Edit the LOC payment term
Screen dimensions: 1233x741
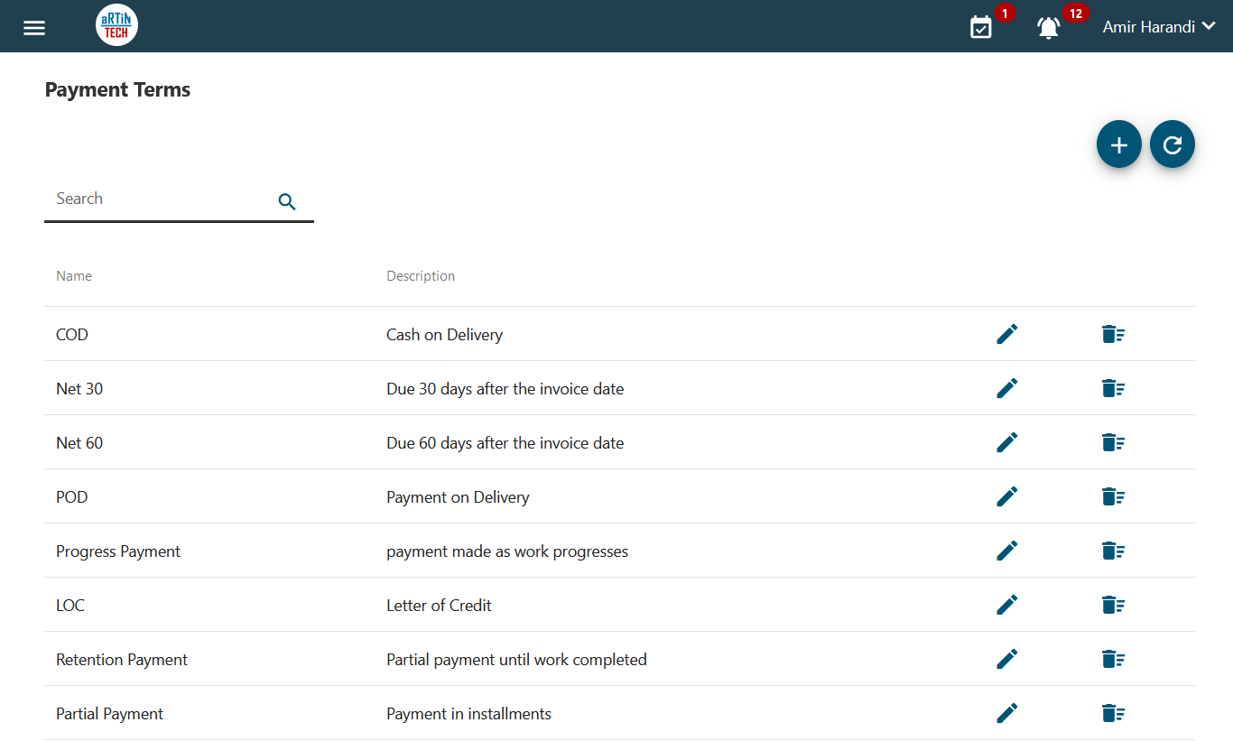click(1006, 605)
